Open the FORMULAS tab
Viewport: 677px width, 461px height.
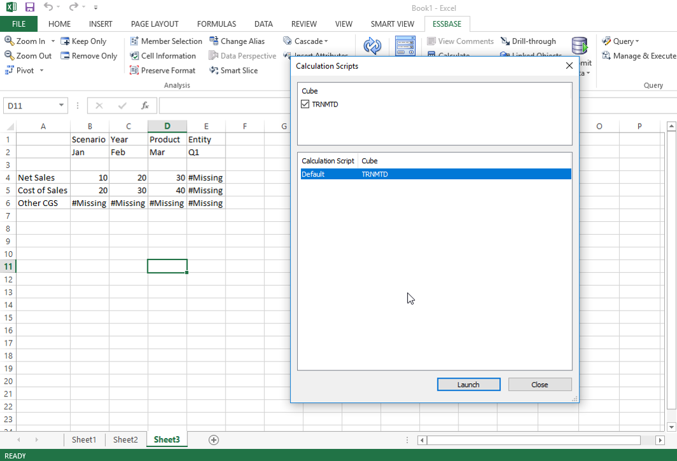coord(216,24)
